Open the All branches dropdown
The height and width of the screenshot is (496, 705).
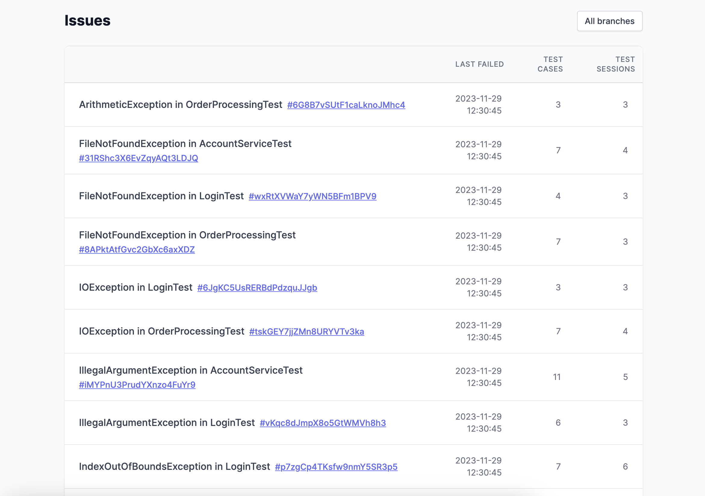pyautogui.click(x=609, y=21)
